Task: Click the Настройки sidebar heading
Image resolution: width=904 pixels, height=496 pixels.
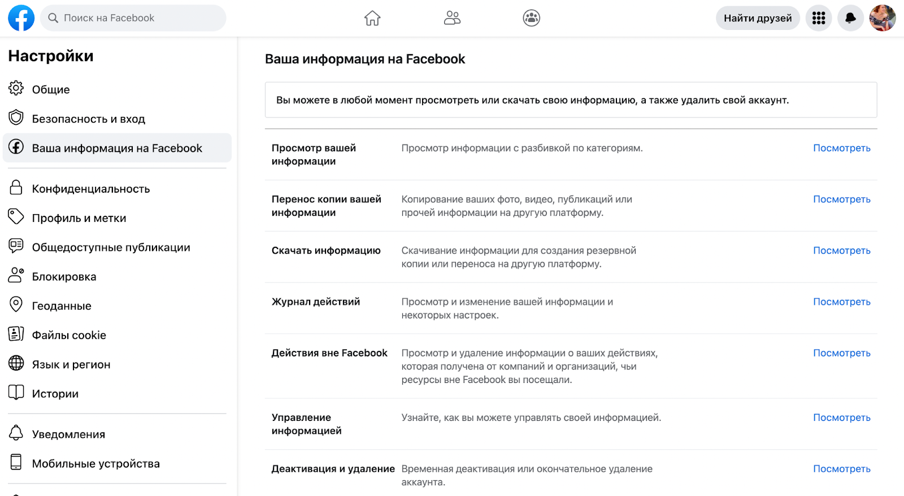Action: point(51,56)
